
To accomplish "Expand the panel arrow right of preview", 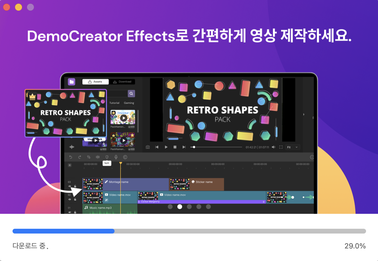I will click(x=304, y=114).
